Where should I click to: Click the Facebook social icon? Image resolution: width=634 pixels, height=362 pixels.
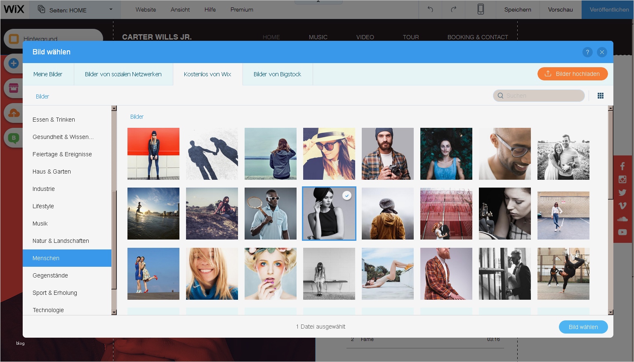click(622, 166)
